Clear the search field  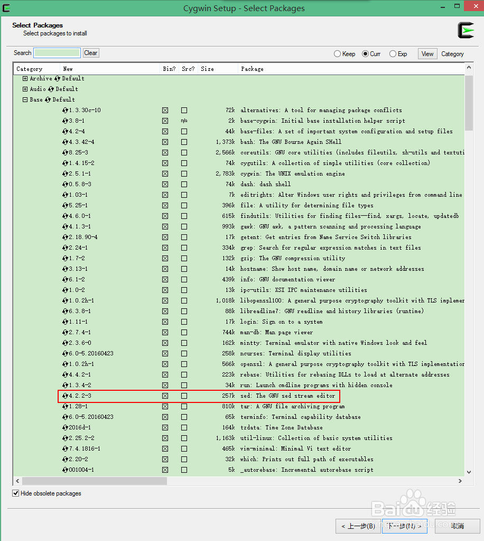point(91,53)
